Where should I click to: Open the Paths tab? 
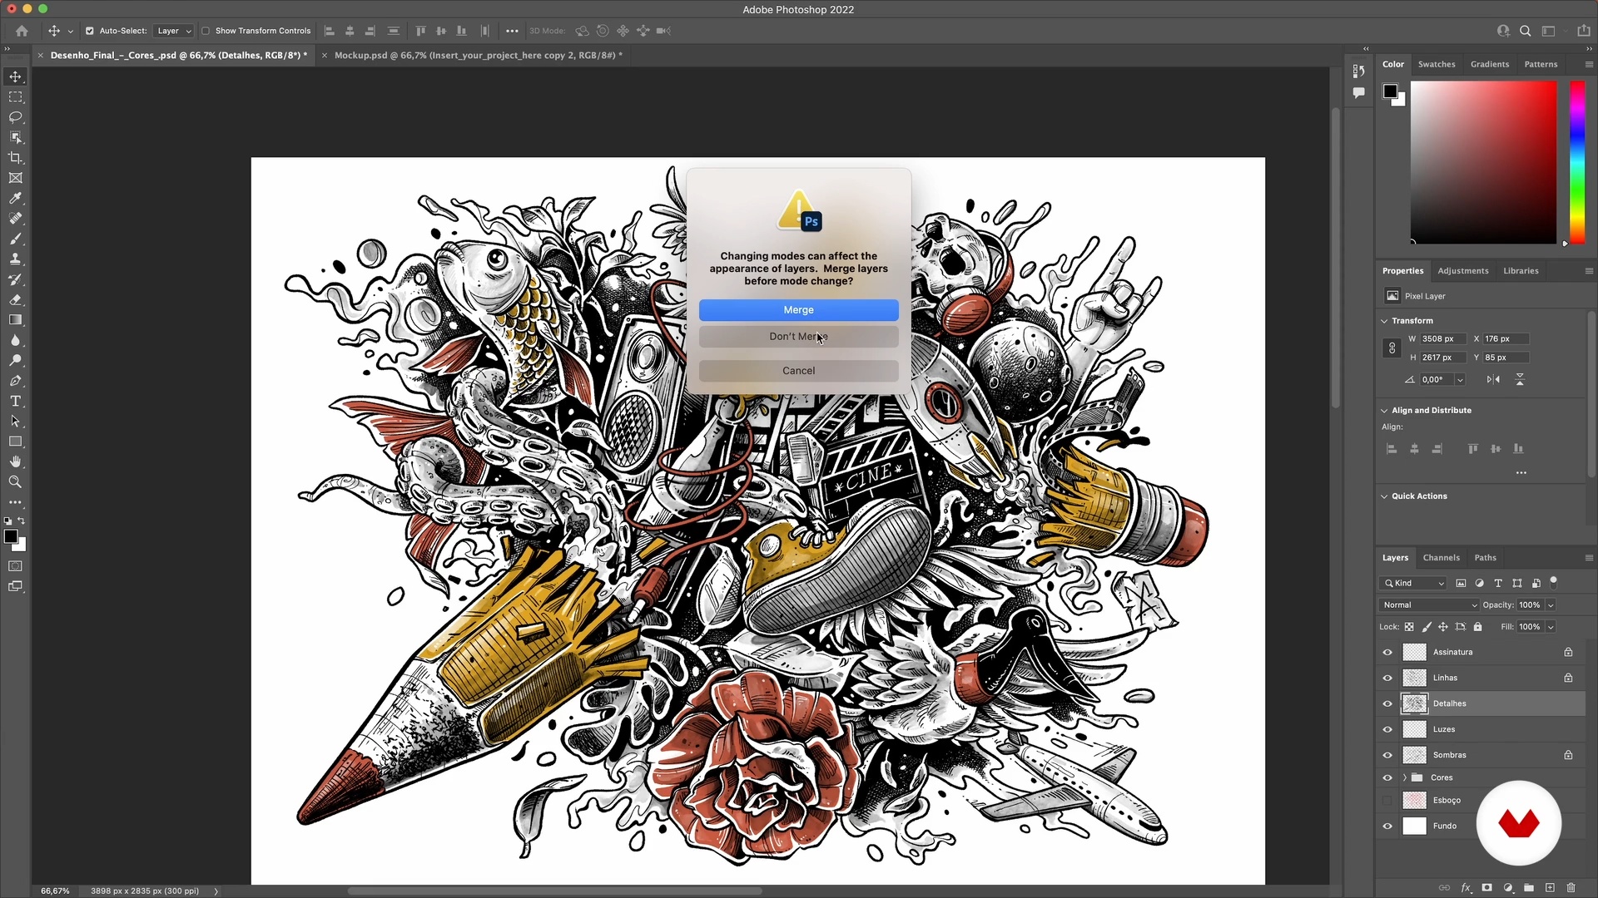[1485, 558]
